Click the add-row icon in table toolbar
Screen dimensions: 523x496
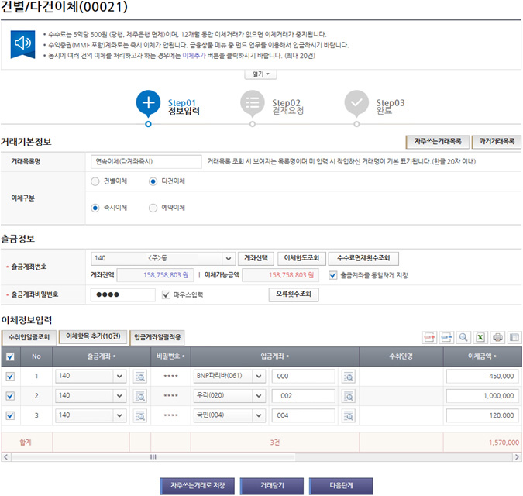coord(429,338)
